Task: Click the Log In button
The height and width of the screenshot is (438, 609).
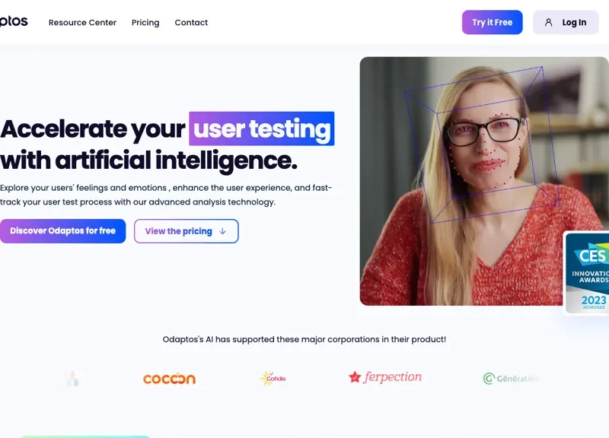Action: point(566,23)
